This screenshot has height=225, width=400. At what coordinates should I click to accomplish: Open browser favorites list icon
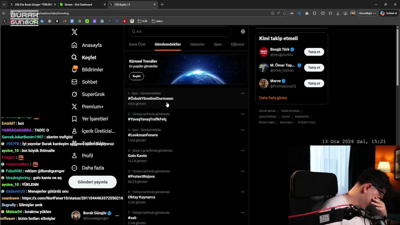(330, 13)
